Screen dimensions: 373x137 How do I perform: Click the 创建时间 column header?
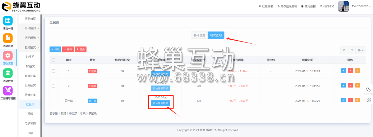click(x=307, y=60)
